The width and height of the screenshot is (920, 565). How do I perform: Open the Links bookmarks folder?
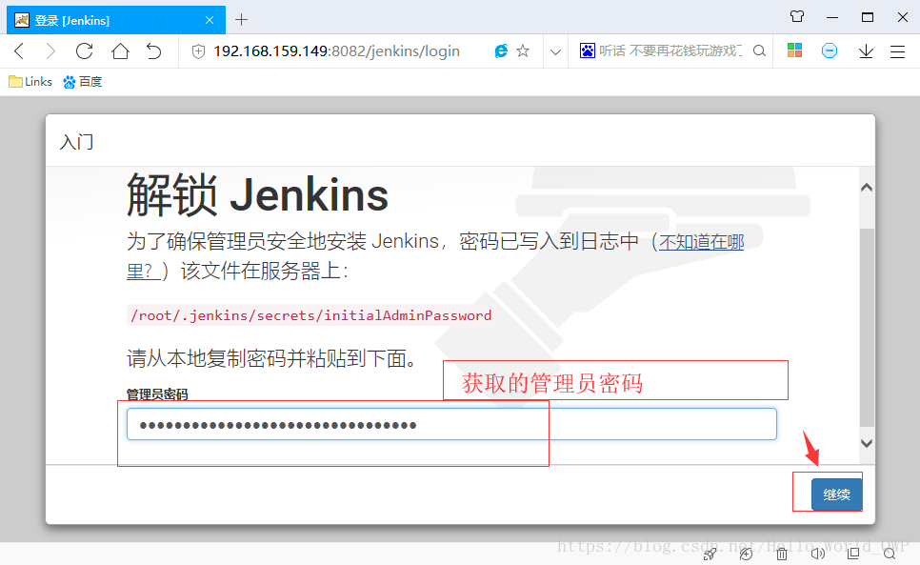(30, 82)
